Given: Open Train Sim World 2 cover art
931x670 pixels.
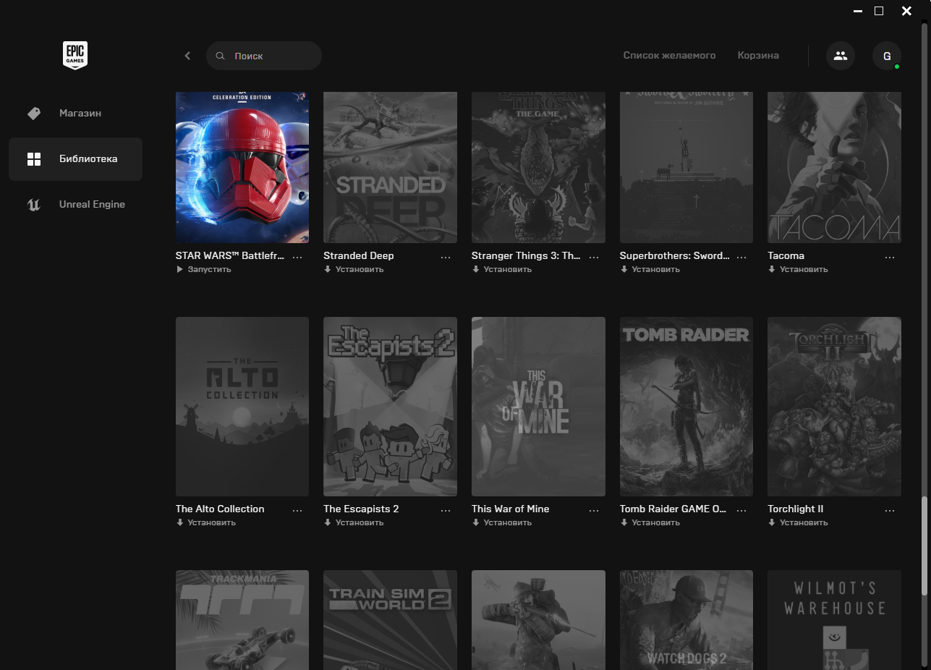Looking at the screenshot, I should coord(390,620).
